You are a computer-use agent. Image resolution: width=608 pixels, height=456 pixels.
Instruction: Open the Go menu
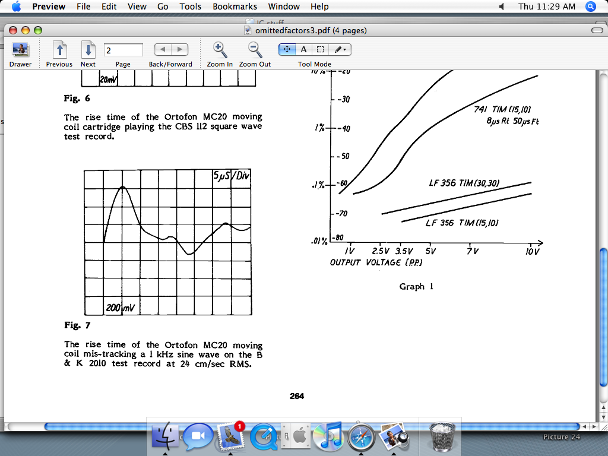[163, 7]
